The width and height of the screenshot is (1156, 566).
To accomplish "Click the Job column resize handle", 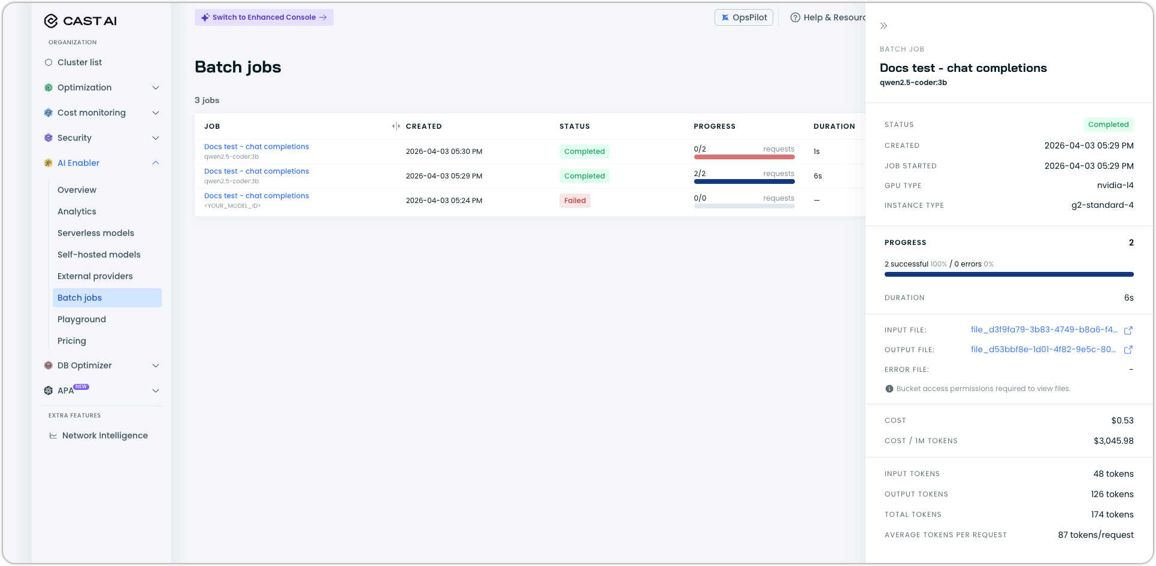I will (x=396, y=126).
